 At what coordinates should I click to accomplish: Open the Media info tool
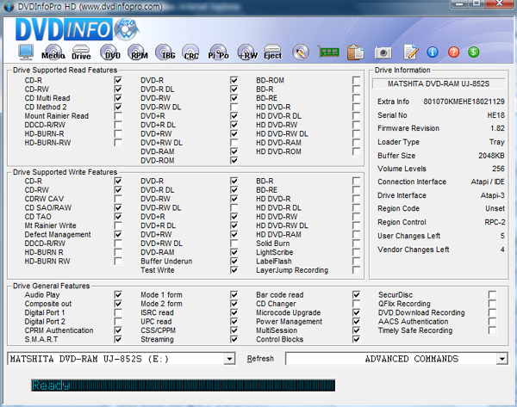tap(53, 52)
